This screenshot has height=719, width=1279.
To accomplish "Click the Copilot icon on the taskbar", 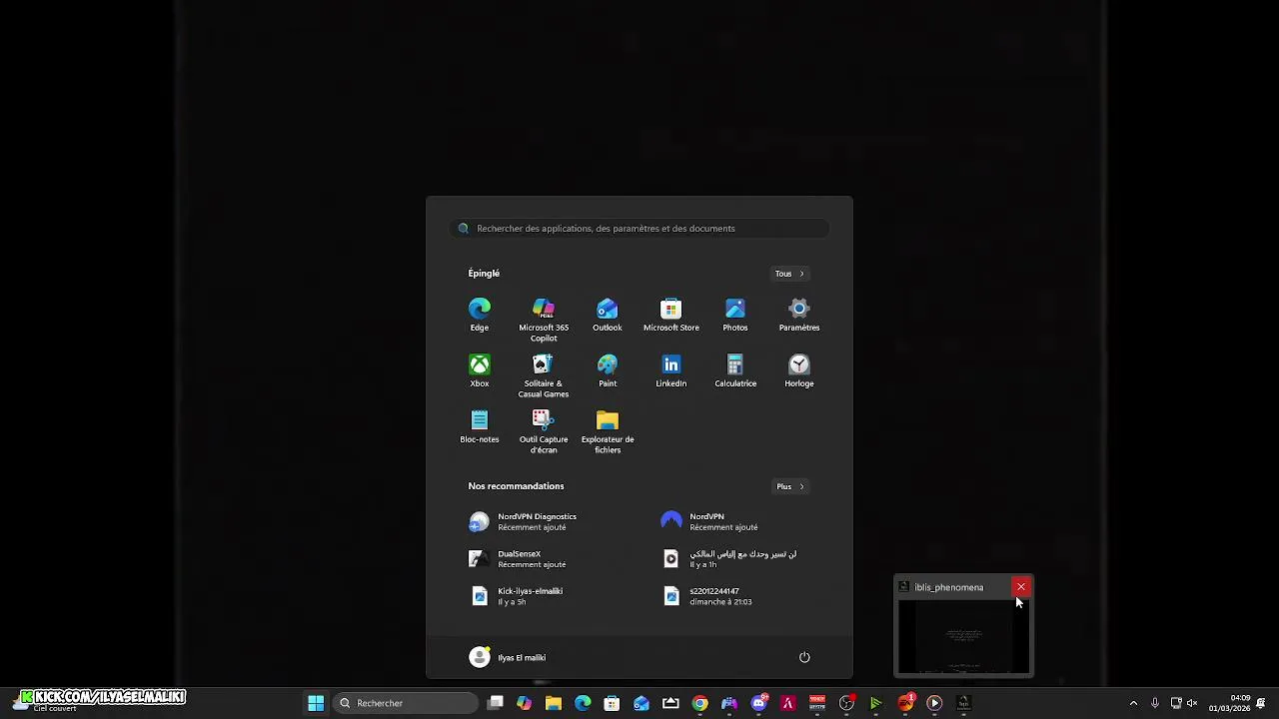I will [x=524, y=703].
